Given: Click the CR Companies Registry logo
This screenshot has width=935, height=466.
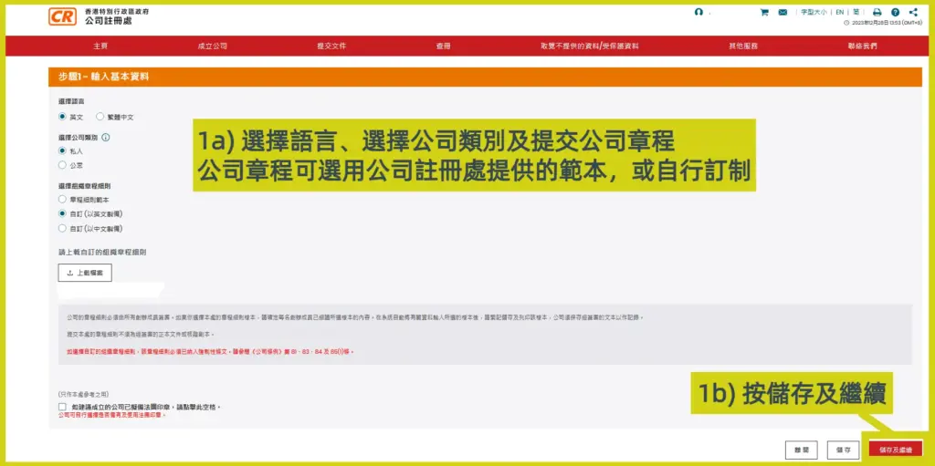Looking at the screenshot, I should [62, 16].
